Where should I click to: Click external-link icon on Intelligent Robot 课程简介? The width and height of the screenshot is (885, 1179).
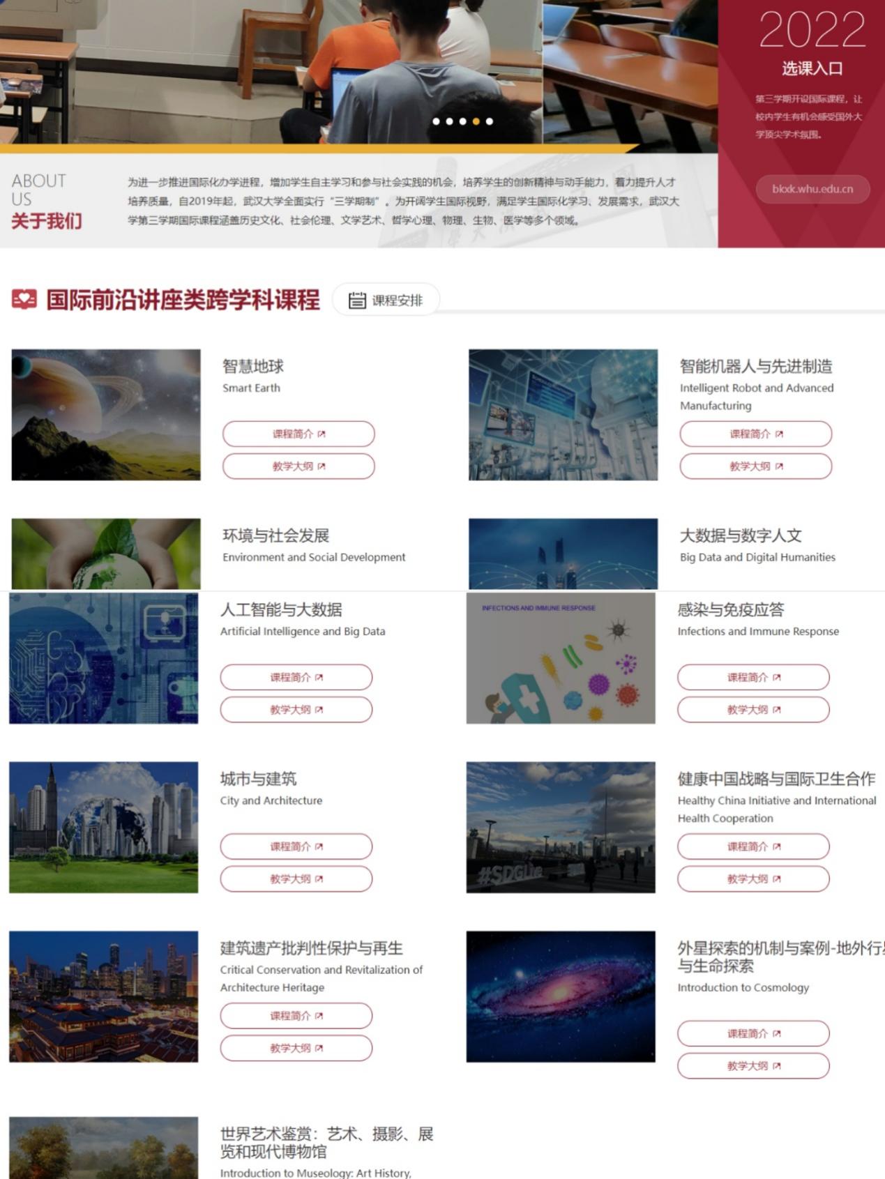coord(779,434)
